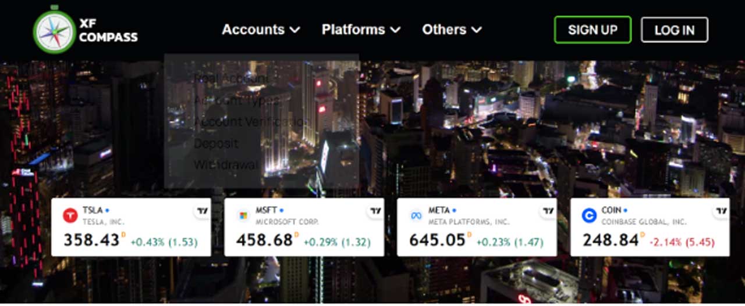Select Real Account from the Accounts menu

click(231, 78)
